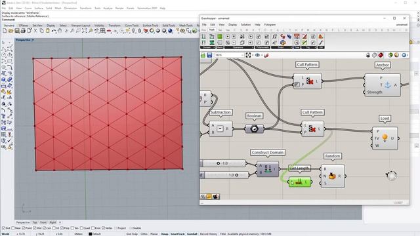Switch to the Math tab in Grasshopper

point(212,29)
